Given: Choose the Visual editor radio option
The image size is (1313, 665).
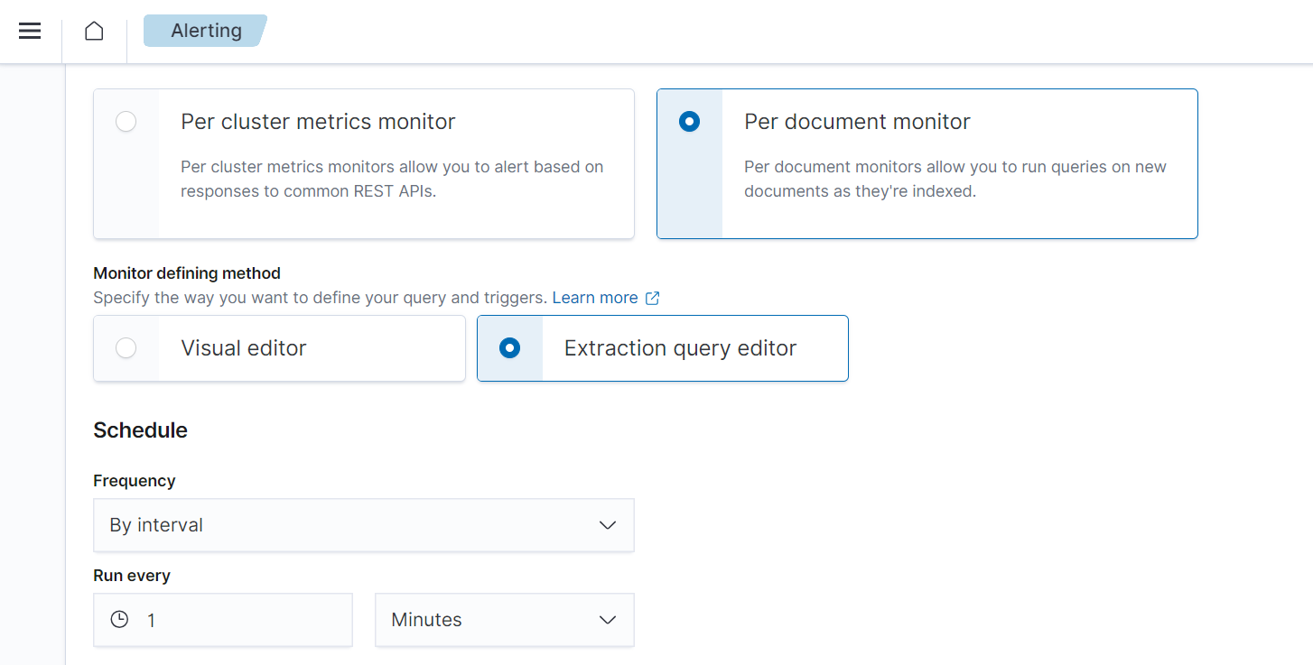Looking at the screenshot, I should (x=126, y=348).
